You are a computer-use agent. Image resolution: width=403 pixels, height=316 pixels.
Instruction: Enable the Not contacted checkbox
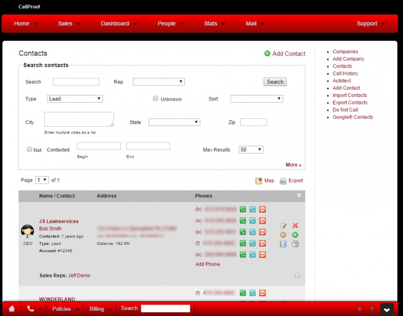pos(30,149)
